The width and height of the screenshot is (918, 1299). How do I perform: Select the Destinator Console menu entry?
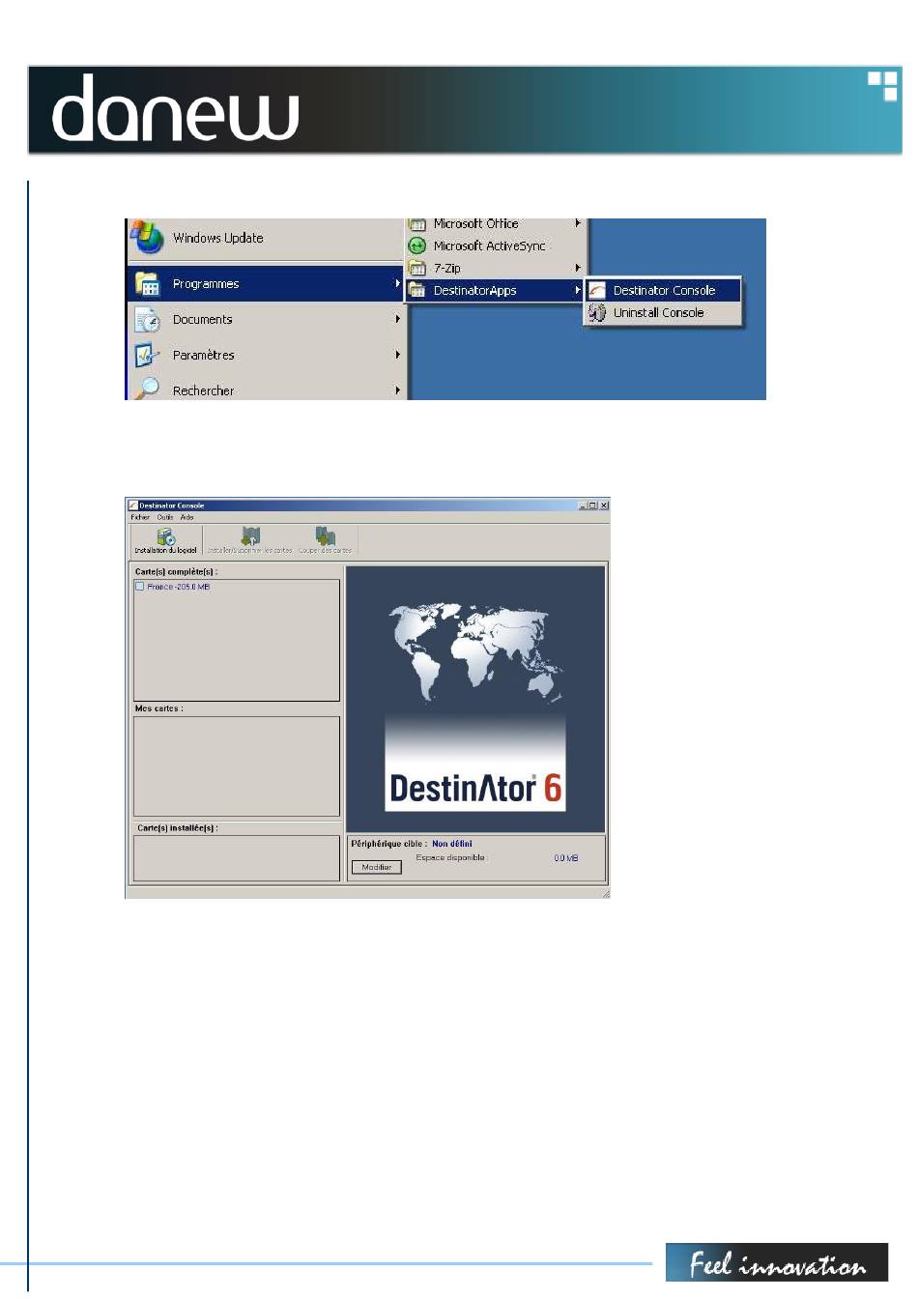point(663,290)
